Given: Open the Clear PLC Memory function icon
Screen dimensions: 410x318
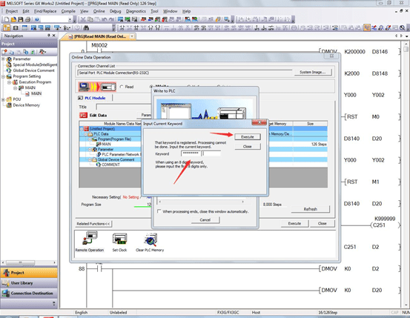Looking at the screenshot, I should (150, 242).
